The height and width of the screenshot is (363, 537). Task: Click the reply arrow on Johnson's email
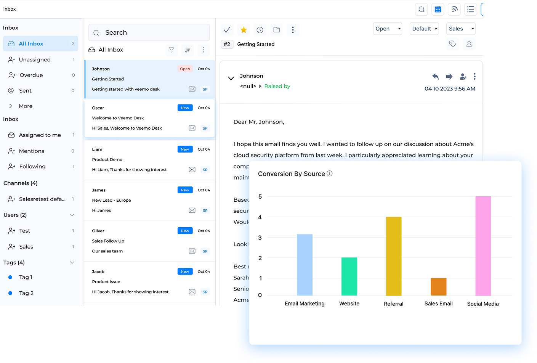(x=436, y=76)
